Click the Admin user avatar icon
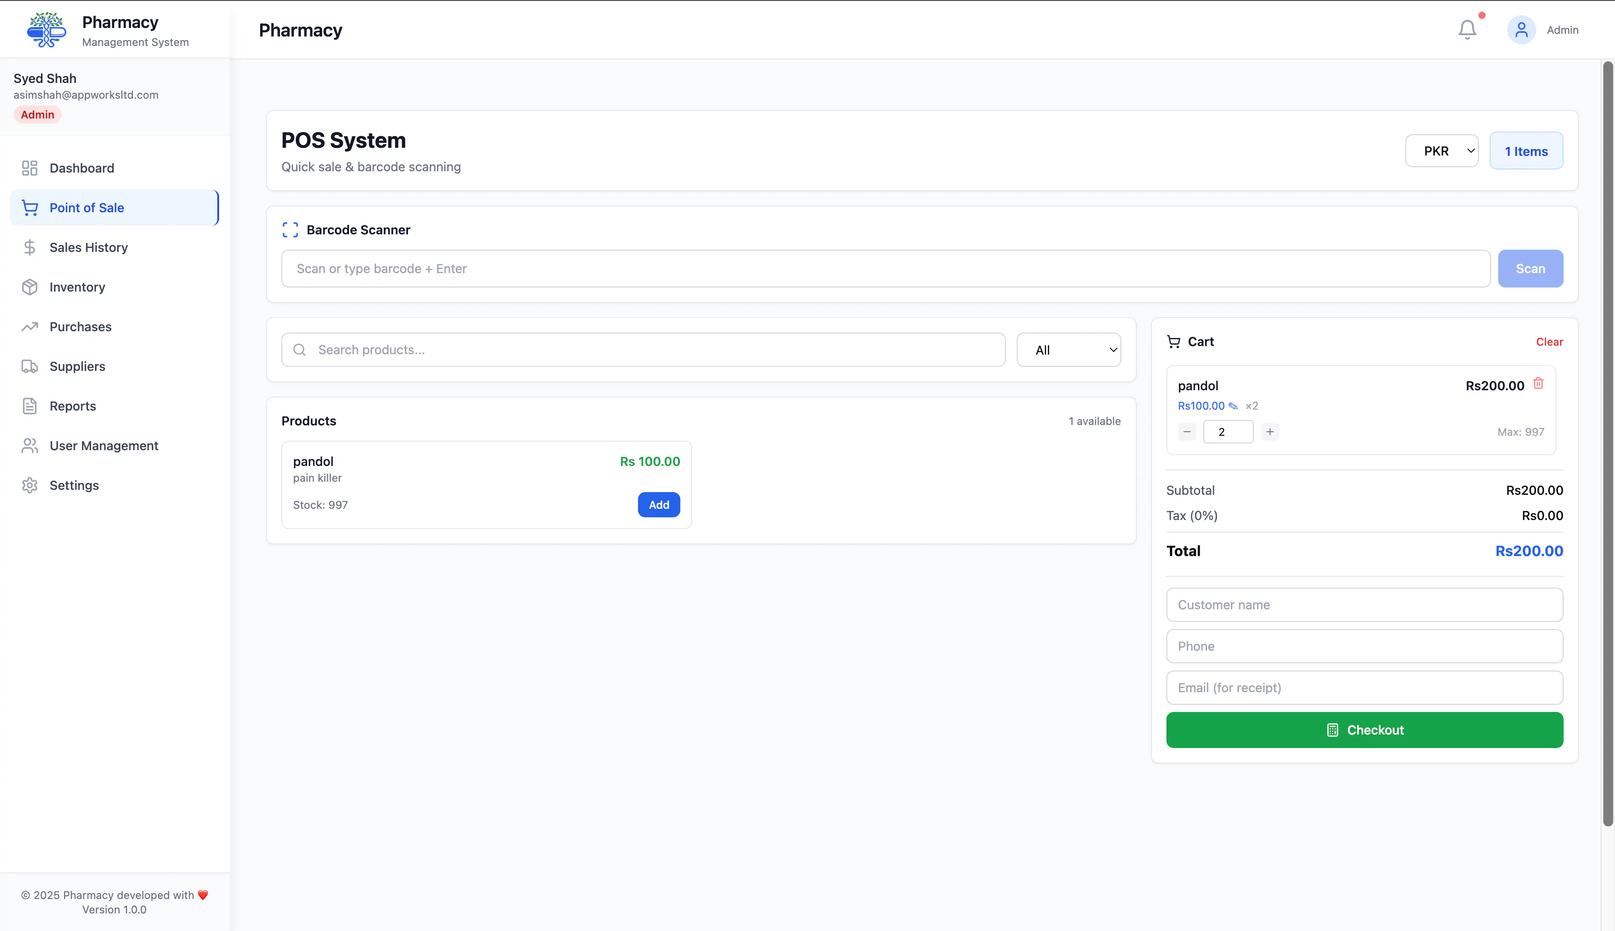The image size is (1615, 931). (1521, 30)
